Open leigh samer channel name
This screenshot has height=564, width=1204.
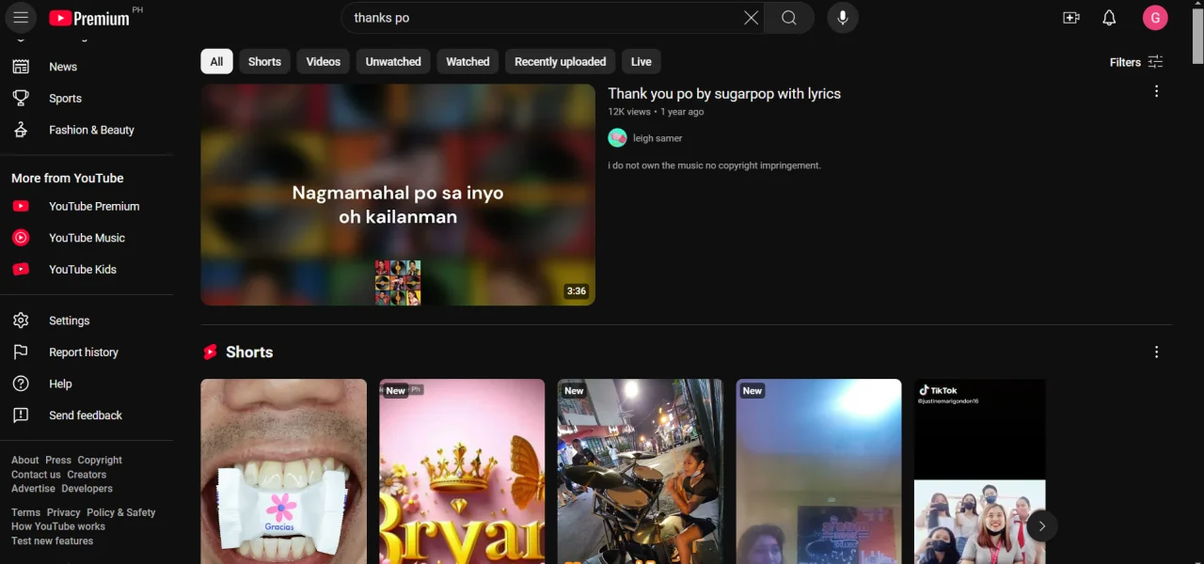tap(657, 138)
